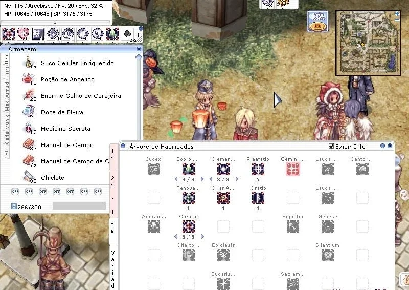Click the stone item in hotbar
Image resolution: width=409 pixels, height=290 pixels.
coord(127,34)
